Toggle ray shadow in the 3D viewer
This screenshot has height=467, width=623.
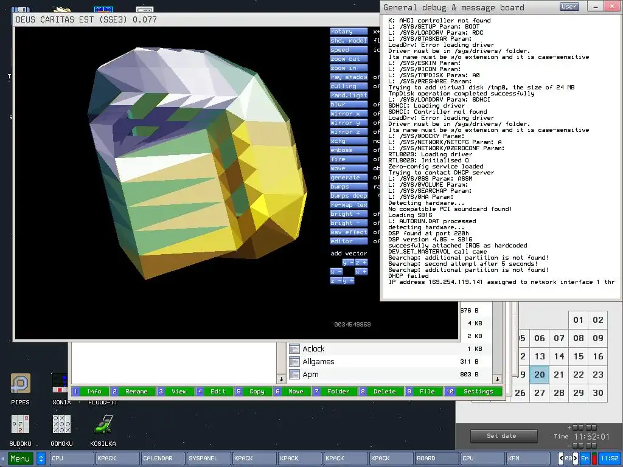coord(349,77)
